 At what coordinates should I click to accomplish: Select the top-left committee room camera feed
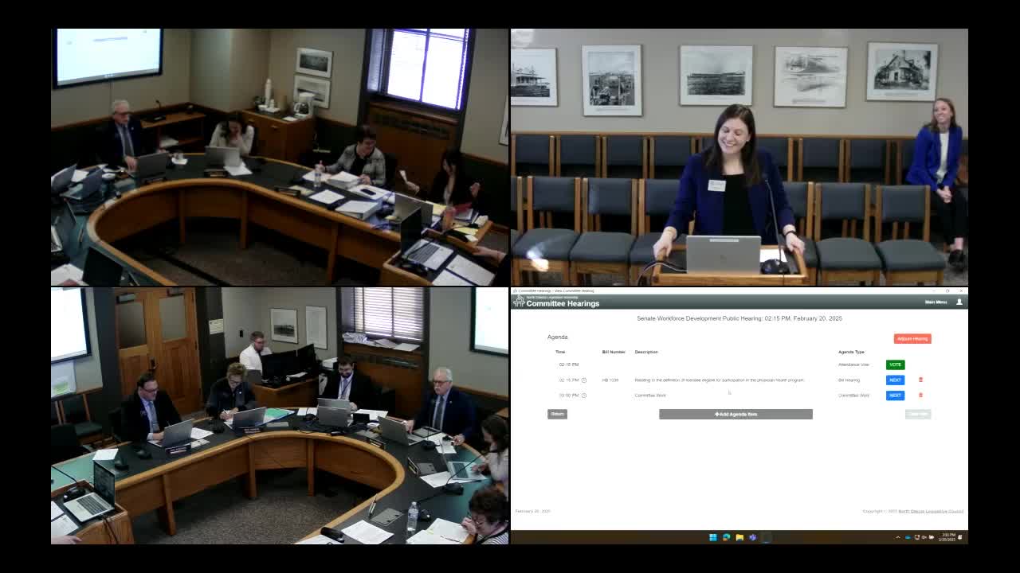pyautogui.click(x=280, y=158)
